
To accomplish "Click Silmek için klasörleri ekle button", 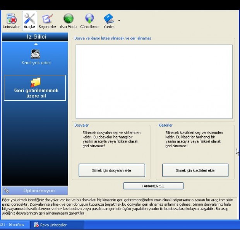I will [195, 170].
